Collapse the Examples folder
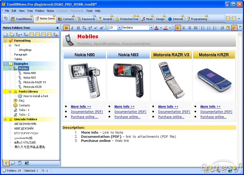Viewport: 244px width, 175px height. click(x=5, y=64)
